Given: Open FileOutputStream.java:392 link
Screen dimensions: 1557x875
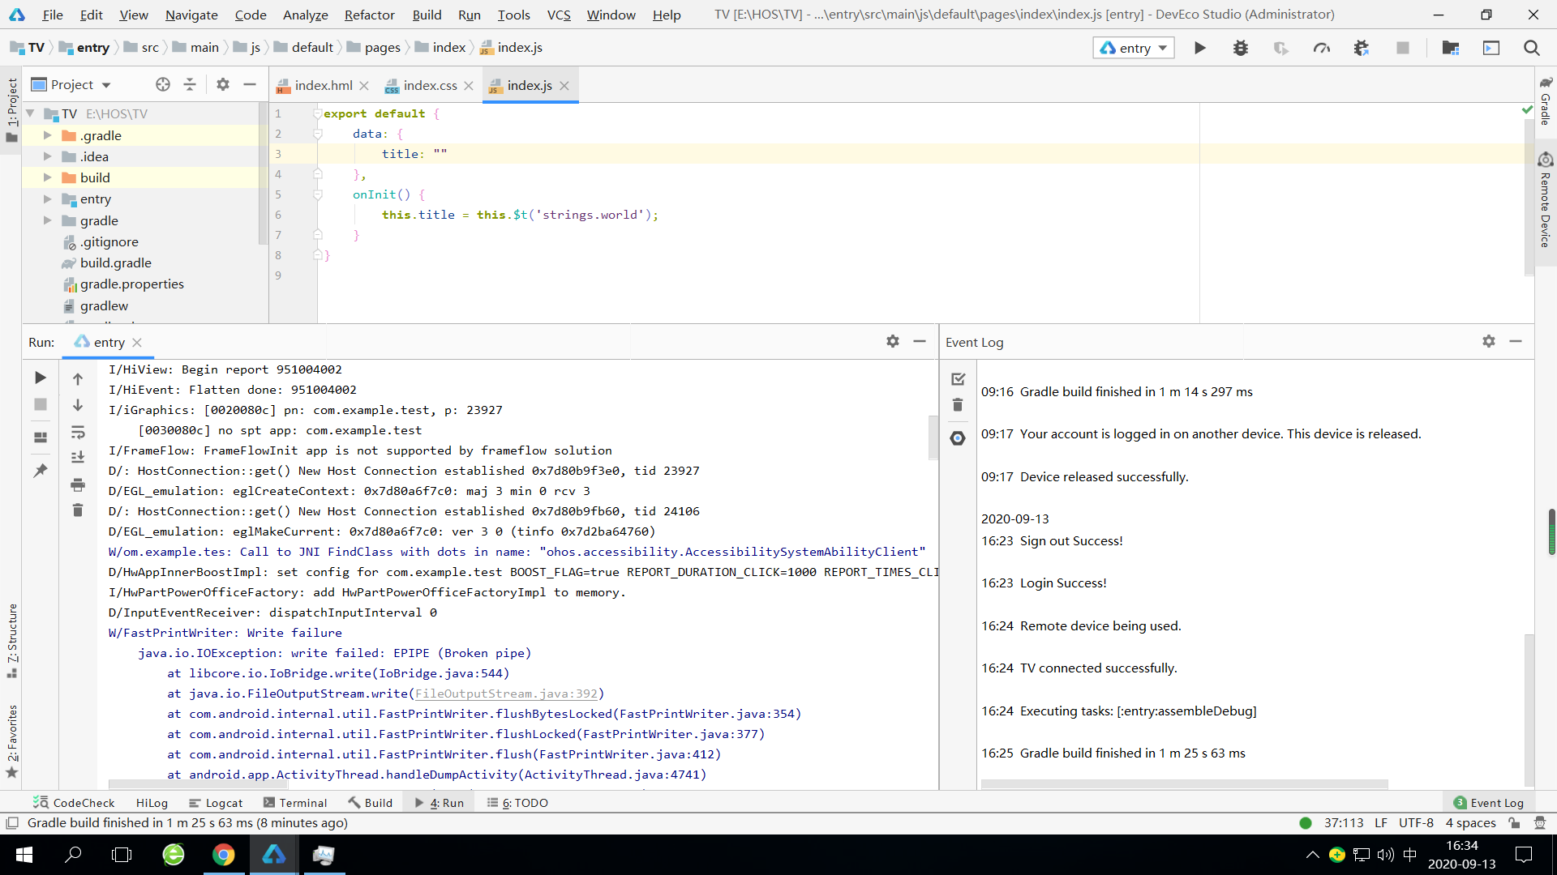Looking at the screenshot, I should coord(506,694).
